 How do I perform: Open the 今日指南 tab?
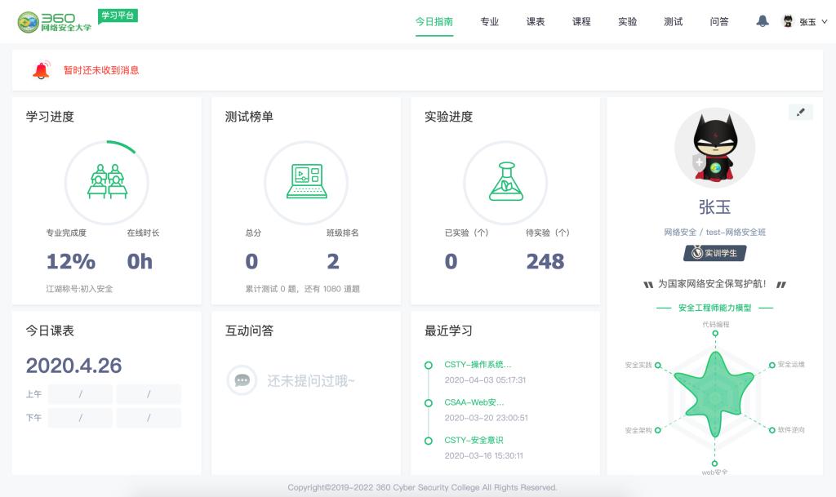(x=434, y=22)
